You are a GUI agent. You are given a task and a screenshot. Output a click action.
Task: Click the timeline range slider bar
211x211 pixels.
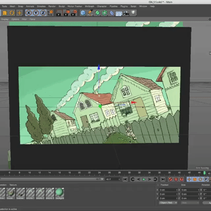pyautogui.click(x=52, y=179)
